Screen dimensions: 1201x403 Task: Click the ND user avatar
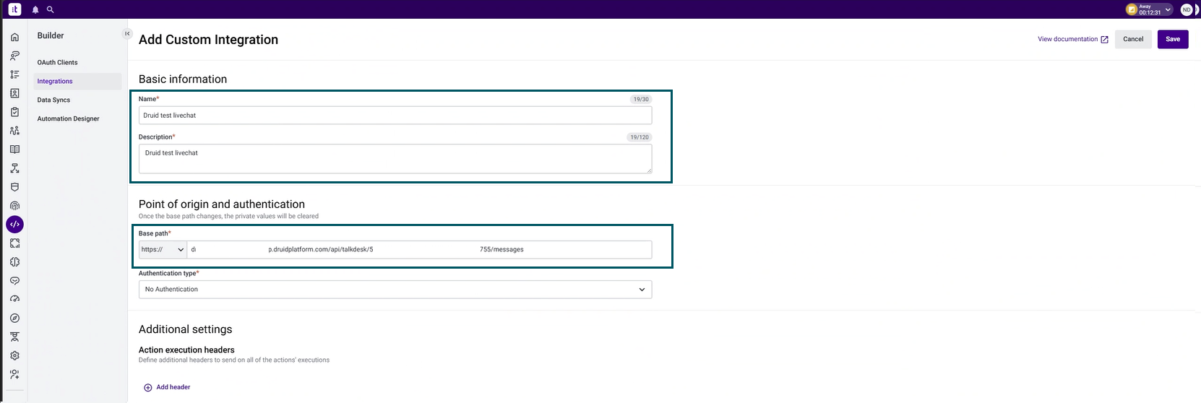click(1186, 9)
